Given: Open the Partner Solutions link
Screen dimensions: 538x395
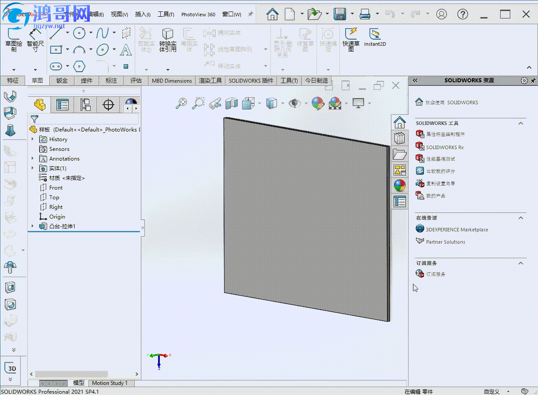Looking at the screenshot, I should [x=446, y=242].
